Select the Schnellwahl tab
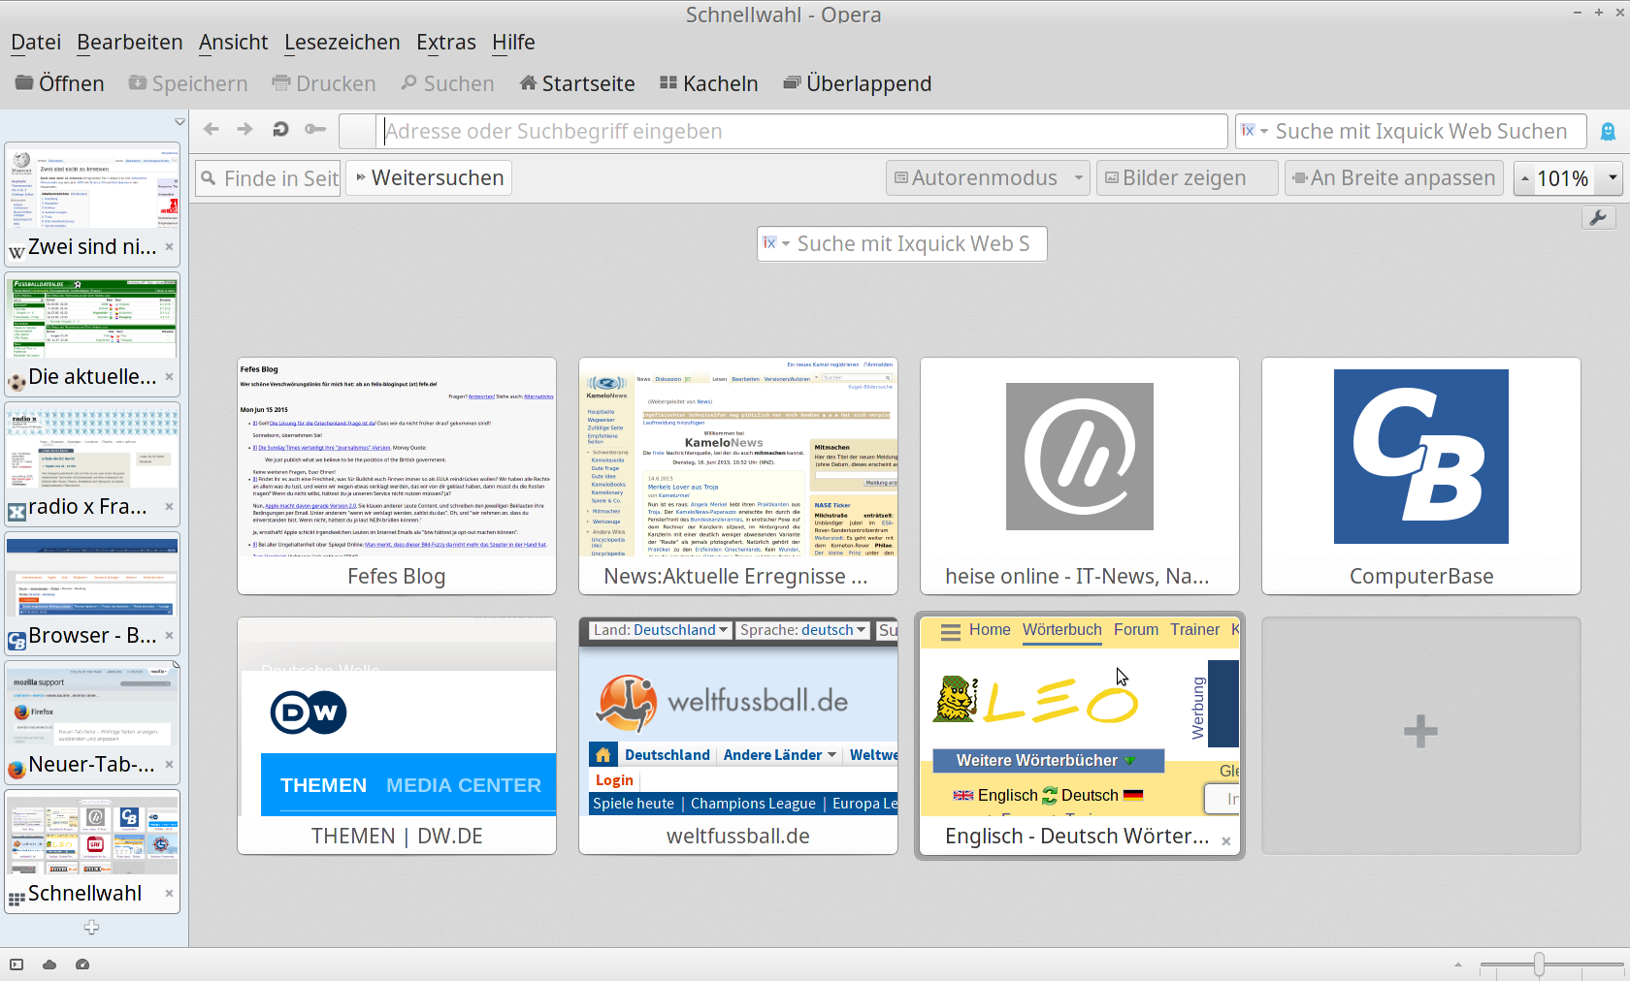This screenshot has width=1630, height=981. [91, 851]
